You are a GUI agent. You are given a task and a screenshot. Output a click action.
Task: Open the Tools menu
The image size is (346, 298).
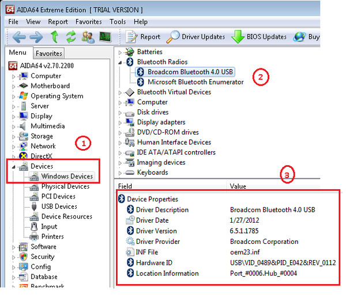pyautogui.click(x=118, y=22)
